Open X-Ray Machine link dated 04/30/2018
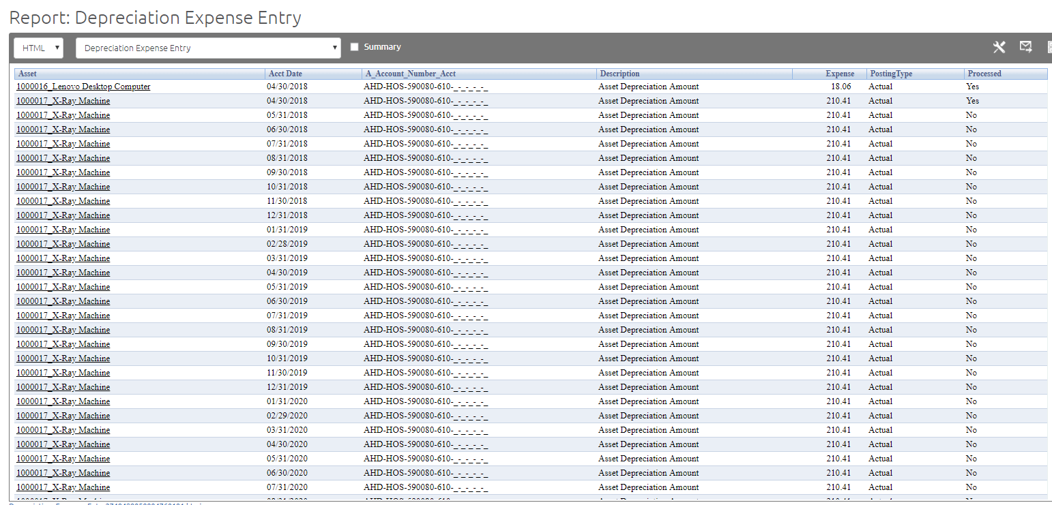Image resolution: width=1052 pixels, height=505 pixels. (x=63, y=101)
